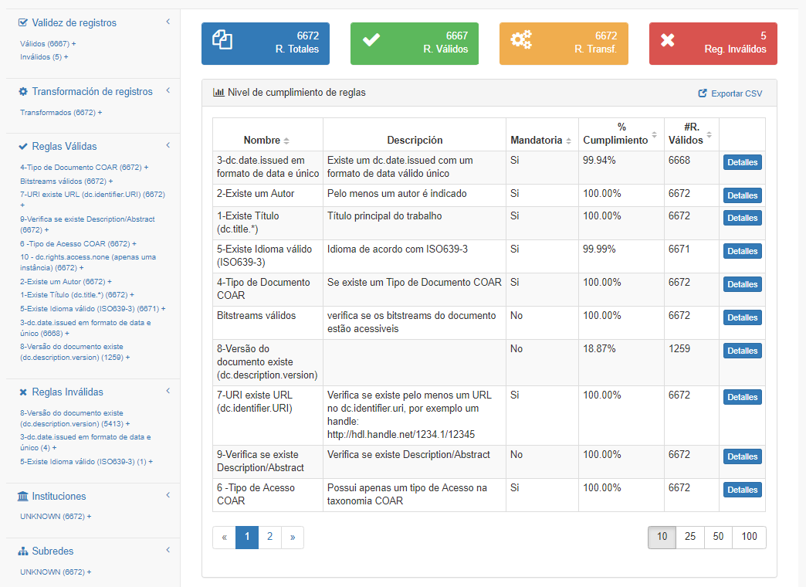Screen dimensions: 806x587
Task: Click the Export CSV icon
Action: point(703,93)
